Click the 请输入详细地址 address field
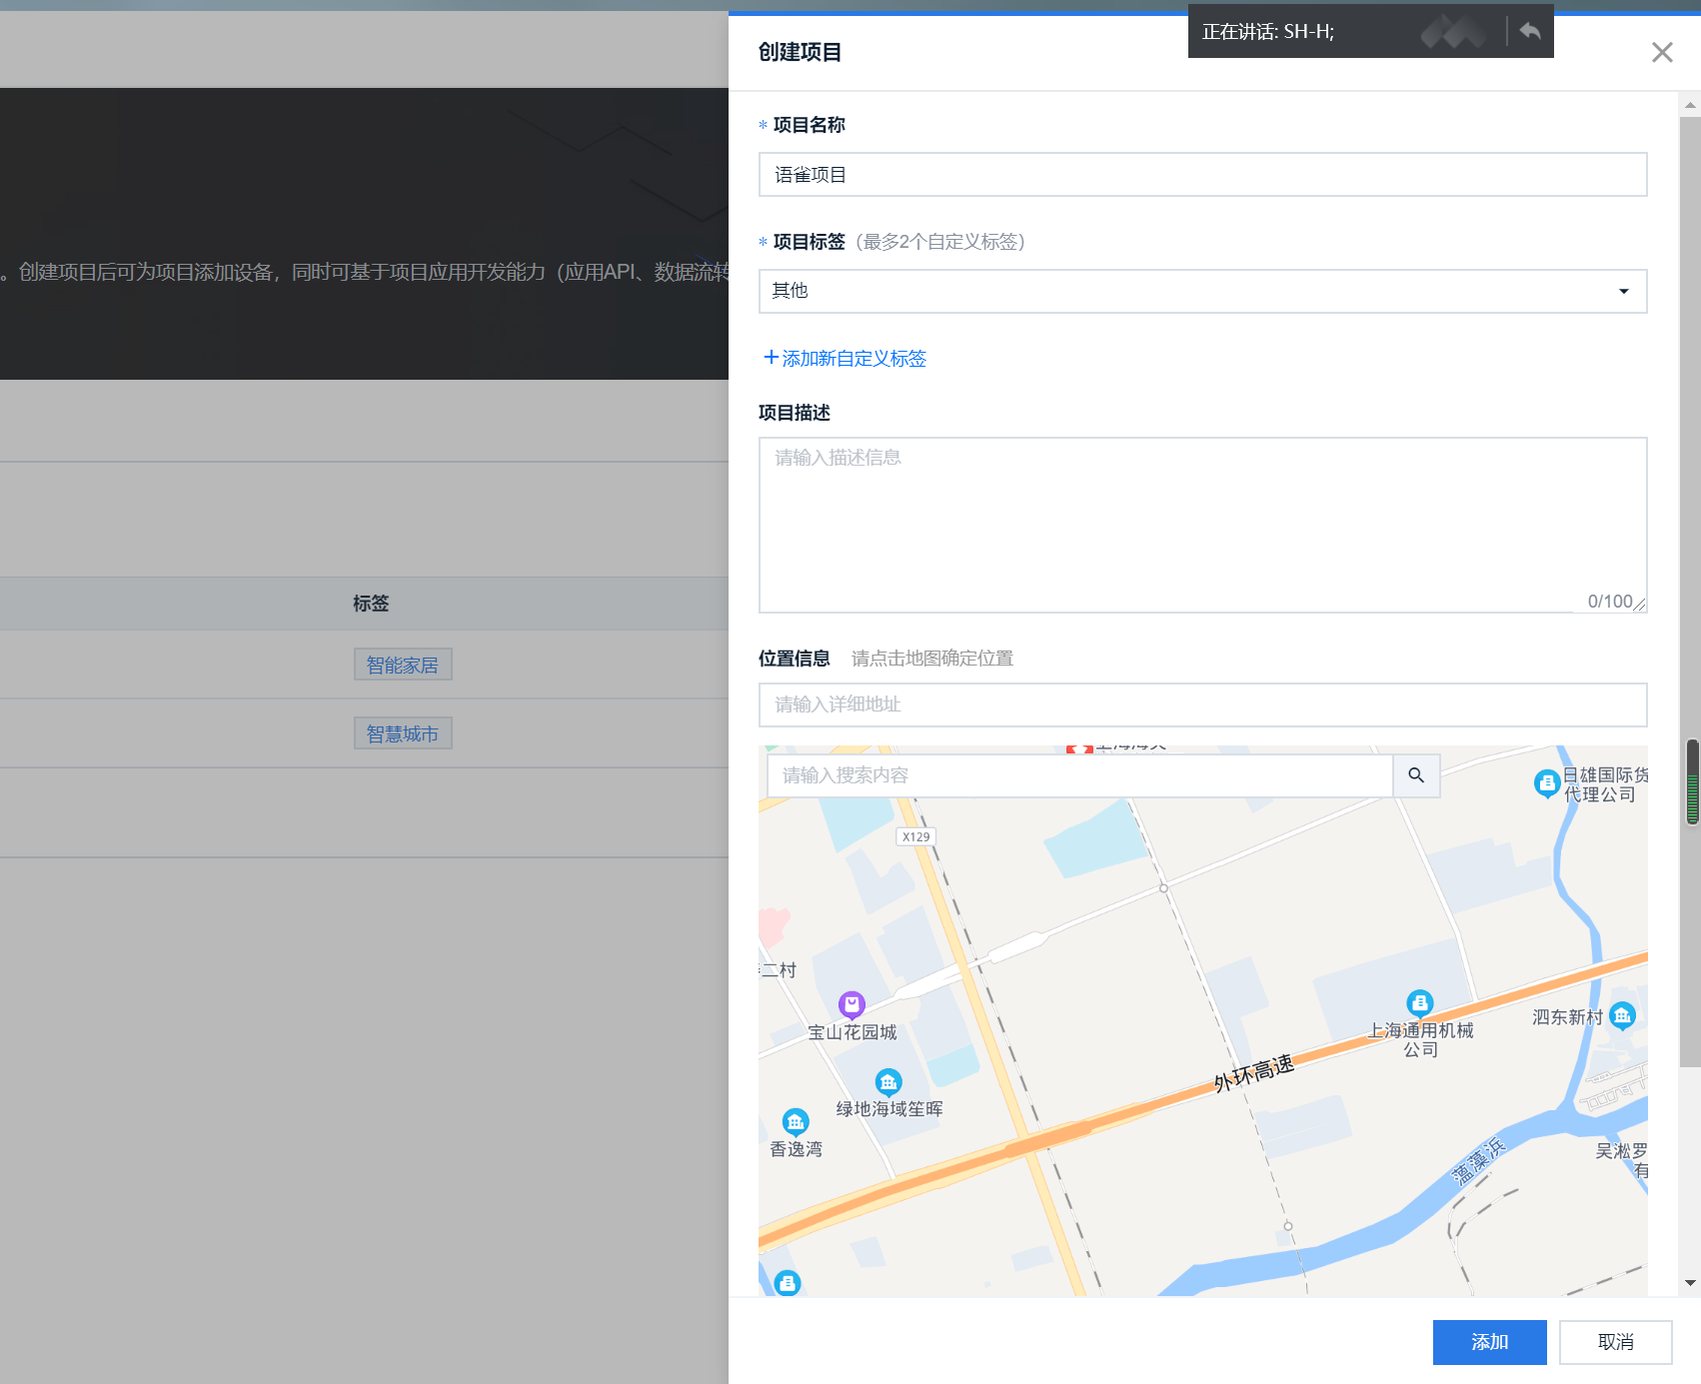Viewport: 1701px width, 1384px height. 1202,704
